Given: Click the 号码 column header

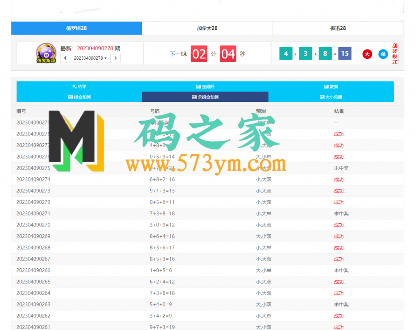Looking at the screenshot, I should (155, 111).
